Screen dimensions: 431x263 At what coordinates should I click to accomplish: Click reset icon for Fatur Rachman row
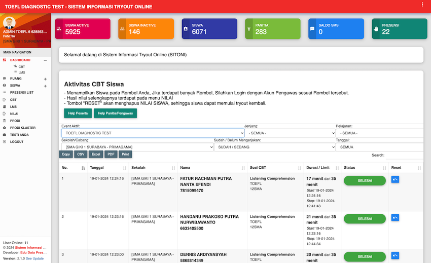click(395, 179)
